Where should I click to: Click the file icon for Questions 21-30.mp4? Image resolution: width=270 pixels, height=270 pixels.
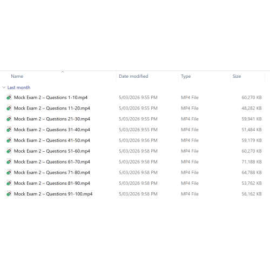[9, 119]
